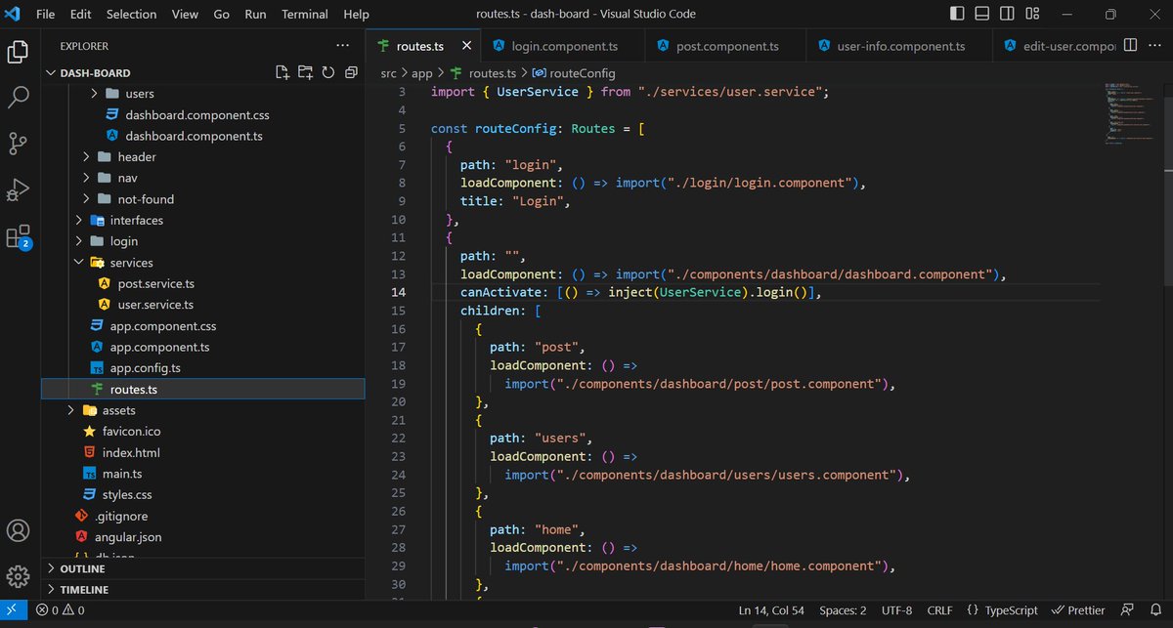1173x628 pixels.
Task: Open the Source Control view
Action: 18,144
